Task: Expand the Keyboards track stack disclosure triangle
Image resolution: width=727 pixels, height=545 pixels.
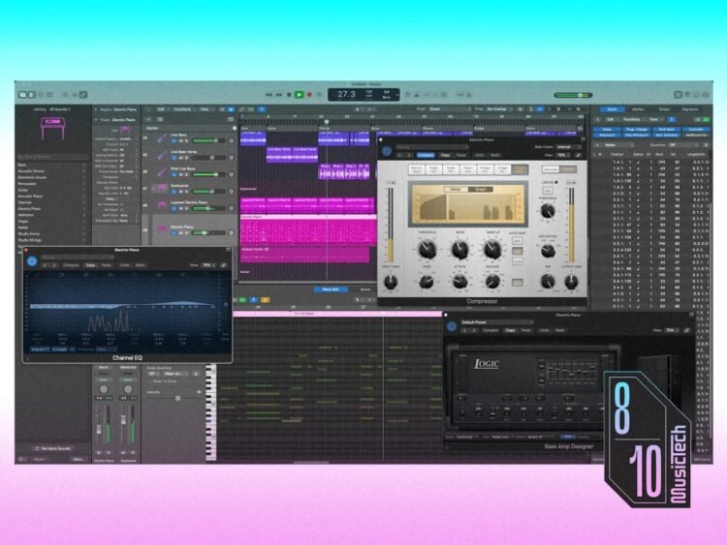Action: tap(153, 189)
